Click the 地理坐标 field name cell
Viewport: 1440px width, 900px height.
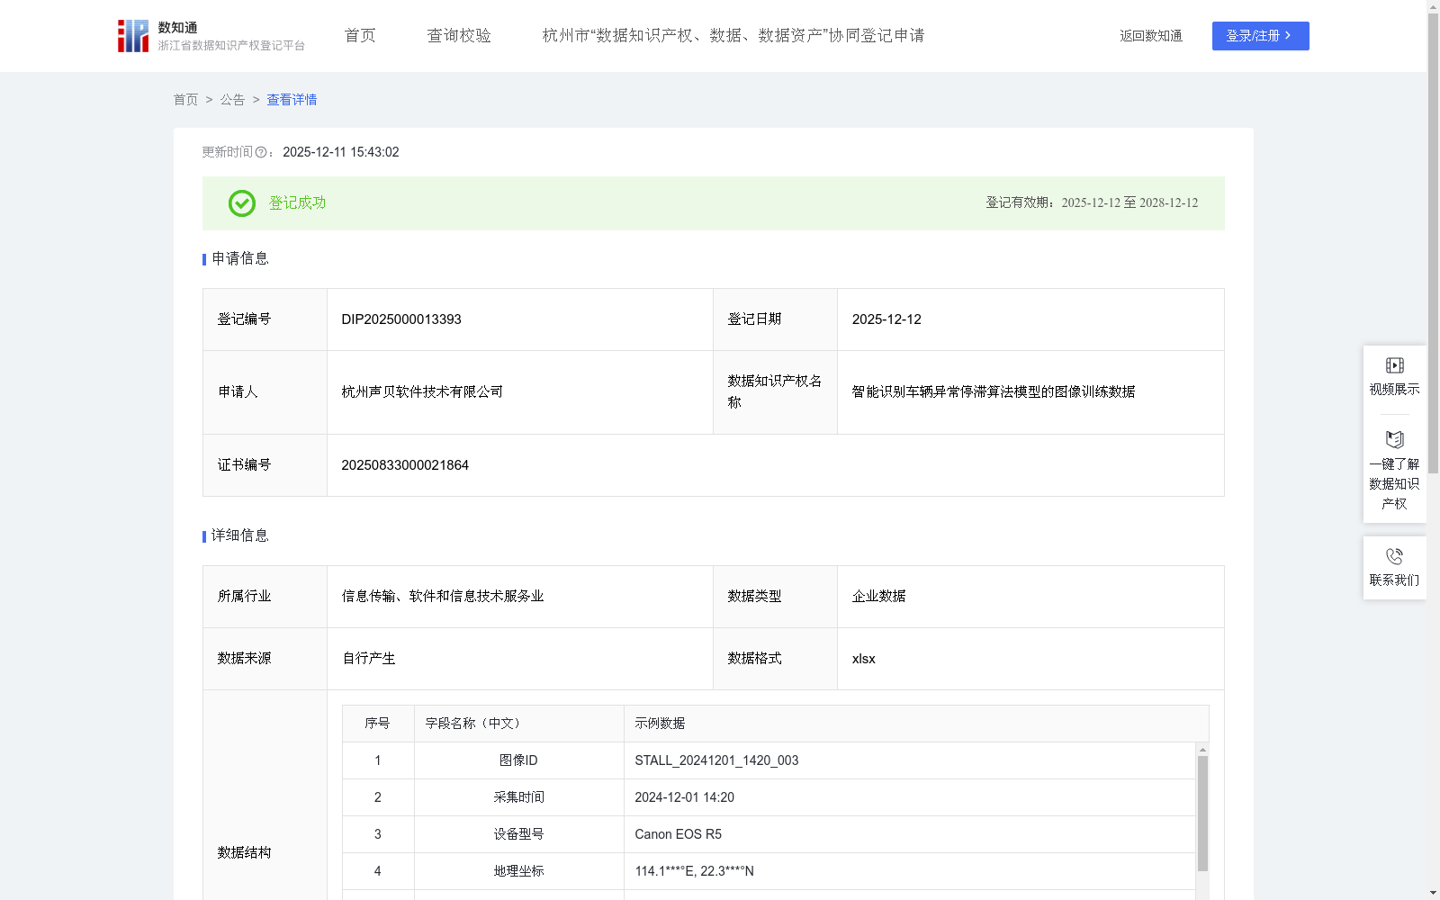point(518,871)
